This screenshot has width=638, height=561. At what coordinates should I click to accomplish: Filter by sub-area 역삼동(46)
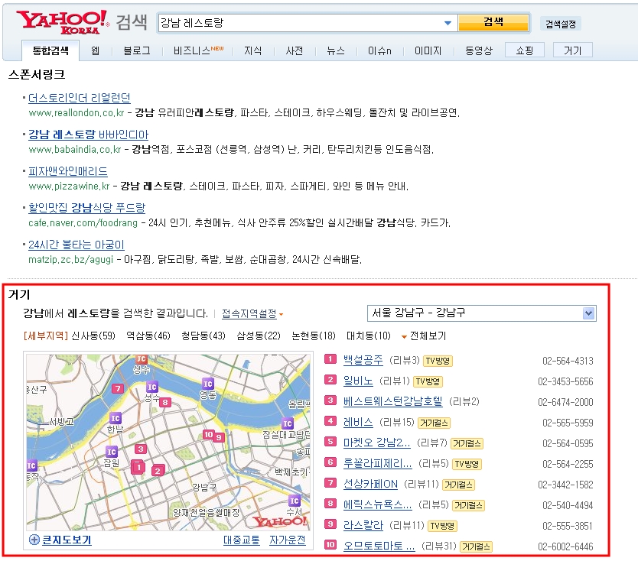click(148, 336)
